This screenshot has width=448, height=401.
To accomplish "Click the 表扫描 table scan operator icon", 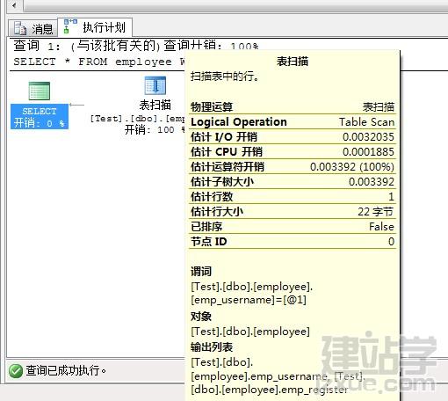I will [155, 85].
